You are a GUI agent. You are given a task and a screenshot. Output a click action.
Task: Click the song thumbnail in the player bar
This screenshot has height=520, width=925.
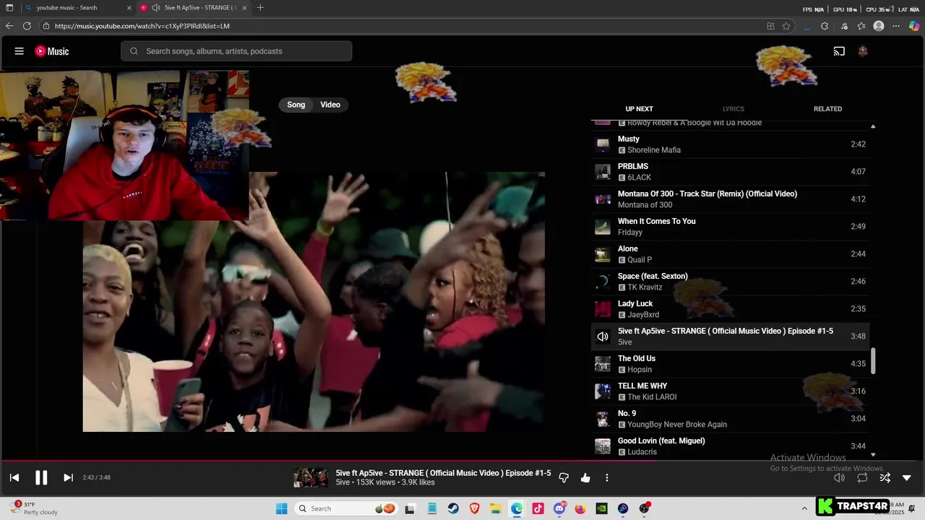click(311, 477)
